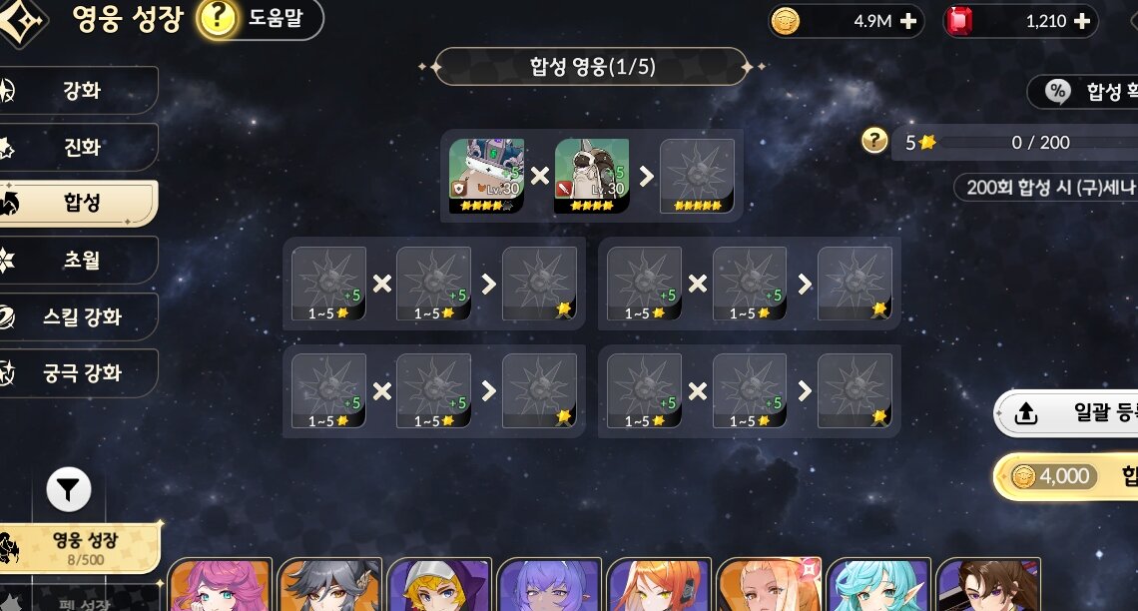Select the 강화 menu tab
This screenshot has height=611, width=1138.
[79, 91]
